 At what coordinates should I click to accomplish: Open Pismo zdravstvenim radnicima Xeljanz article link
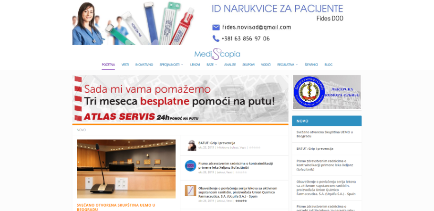click(x=236, y=165)
